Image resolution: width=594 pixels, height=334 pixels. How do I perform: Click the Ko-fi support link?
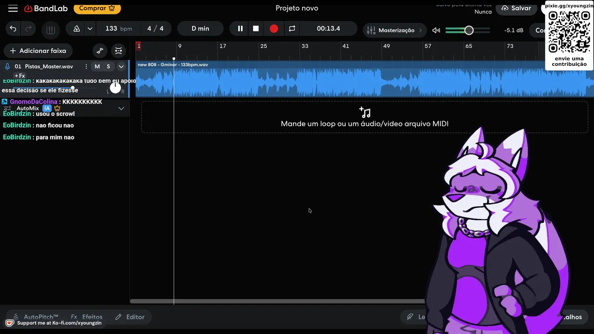tap(54, 323)
